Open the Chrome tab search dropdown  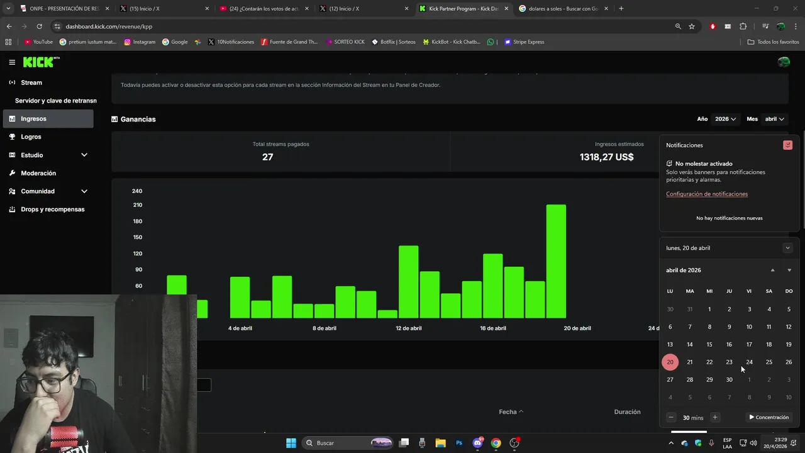point(8,9)
